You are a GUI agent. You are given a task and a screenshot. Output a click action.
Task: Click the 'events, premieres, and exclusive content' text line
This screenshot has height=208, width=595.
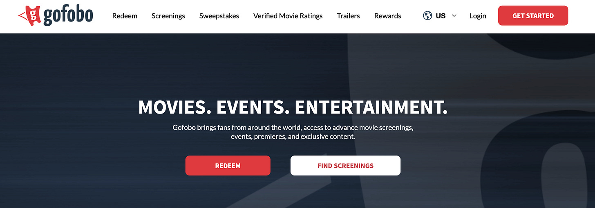point(293,137)
